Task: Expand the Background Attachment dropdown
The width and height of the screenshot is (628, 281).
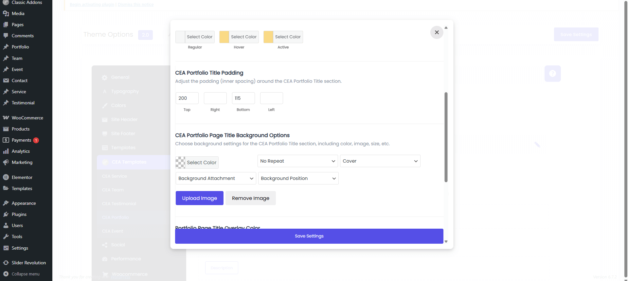Action: 216,178
